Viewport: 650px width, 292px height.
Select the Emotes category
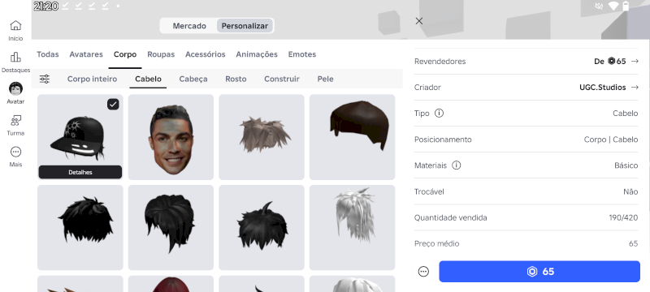[301, 54]
